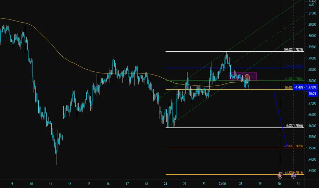This screenshot has height=188, width=319.
Task: Select the -27.00%(1.74993) Fibonacci extension label
Action: (293, 146)
